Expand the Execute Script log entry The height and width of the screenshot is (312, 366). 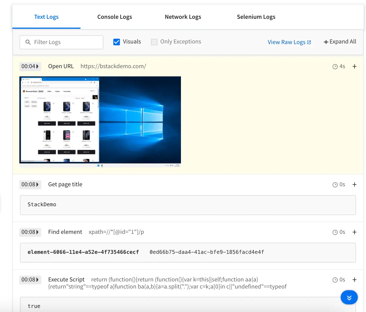[355, 280]
